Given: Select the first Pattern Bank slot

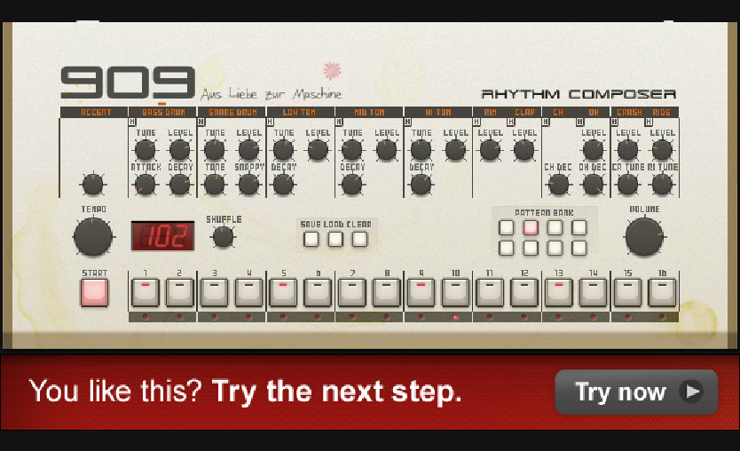Looking at the screenshot, I should [x=507, y=227].
